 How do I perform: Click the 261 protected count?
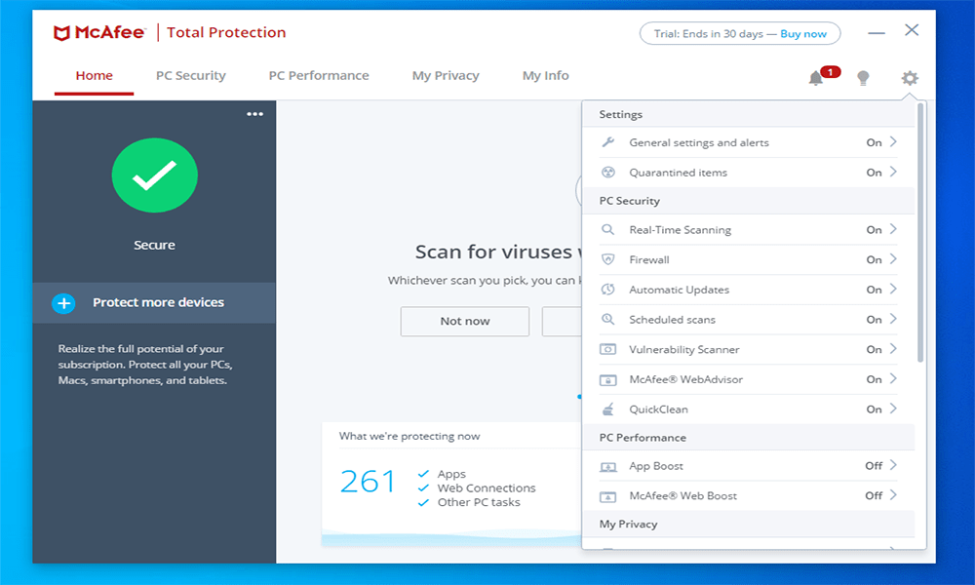click(x=368, y=482)
